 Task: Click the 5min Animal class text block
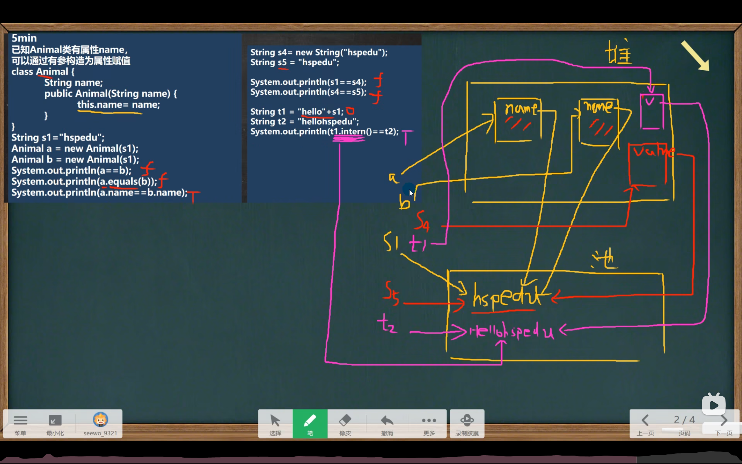pyautogui.click(x=123, y=117)
